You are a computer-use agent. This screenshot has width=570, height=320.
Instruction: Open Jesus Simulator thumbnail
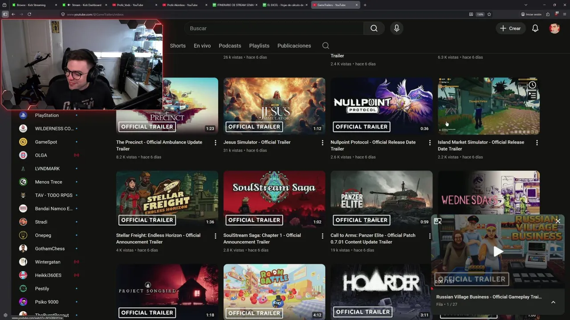[274, 106]
